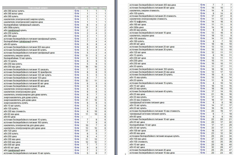Click 'энергонакопитель для дома цена' query

click(20, 100)
